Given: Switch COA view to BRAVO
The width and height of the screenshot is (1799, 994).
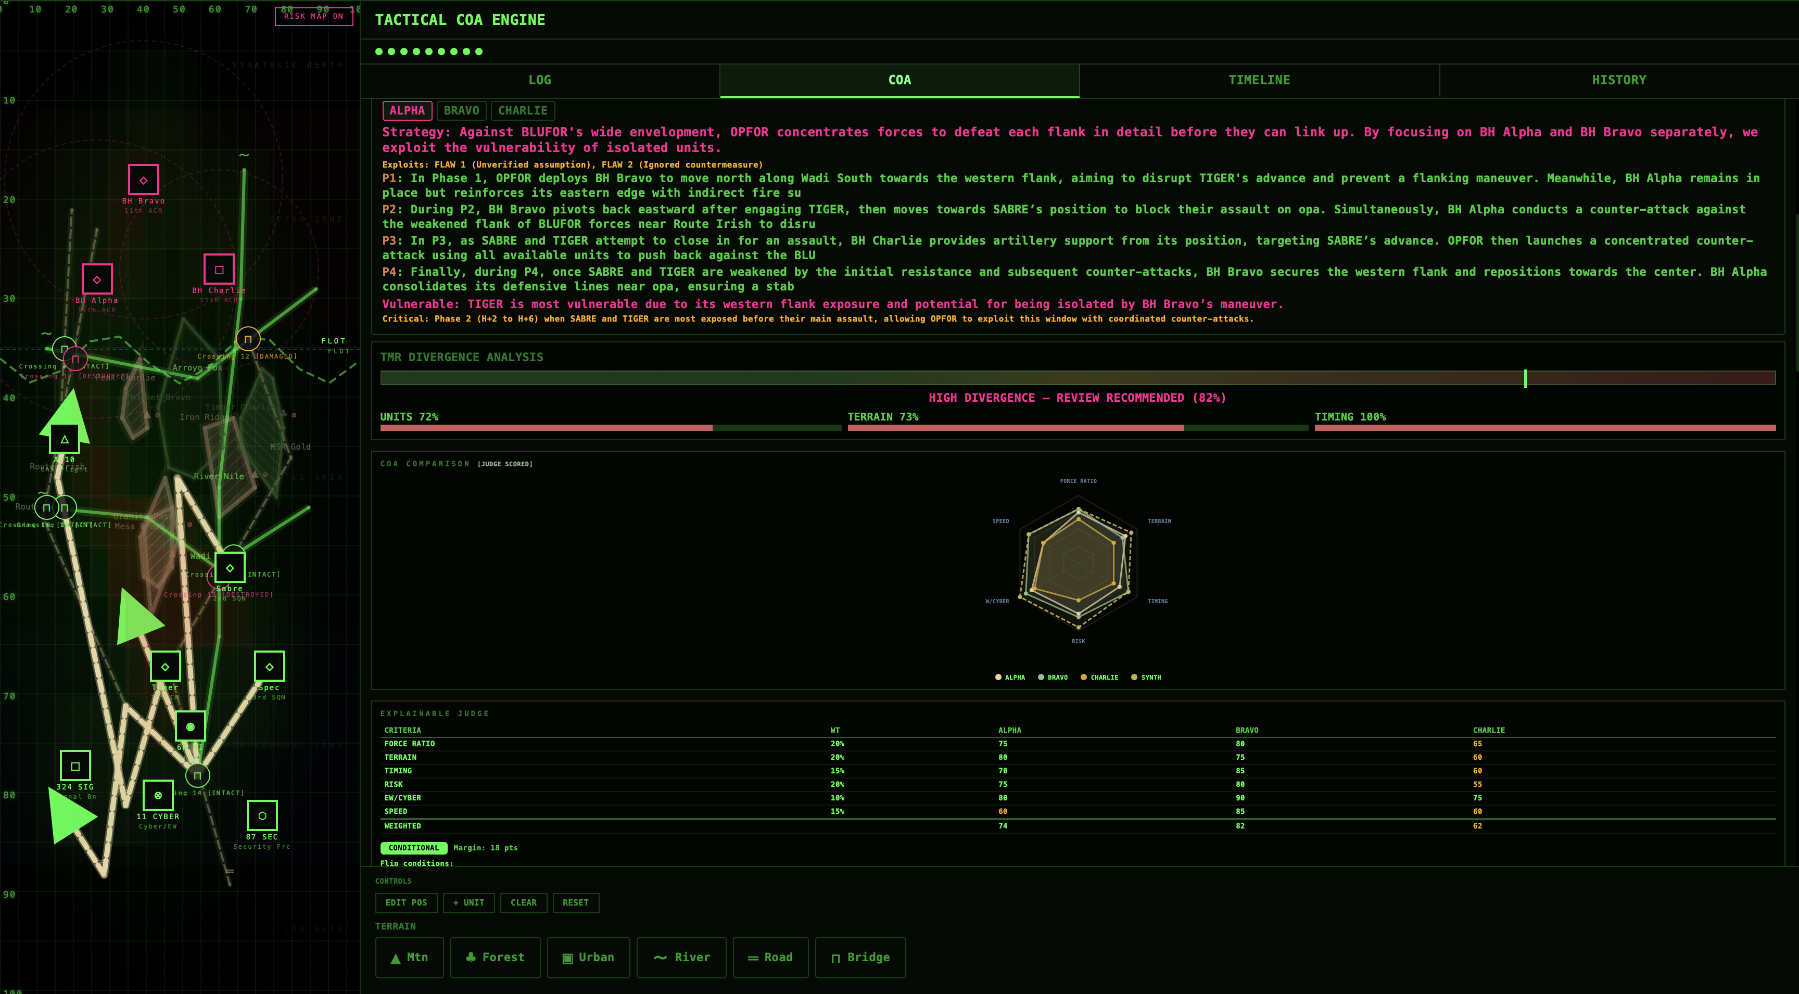Looking at the screenshot, I should coord(461,110).
